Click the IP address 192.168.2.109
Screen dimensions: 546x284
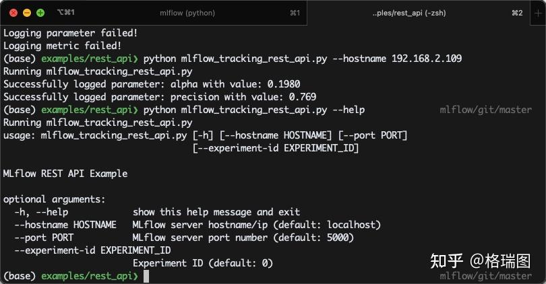[x=427, y=59]
